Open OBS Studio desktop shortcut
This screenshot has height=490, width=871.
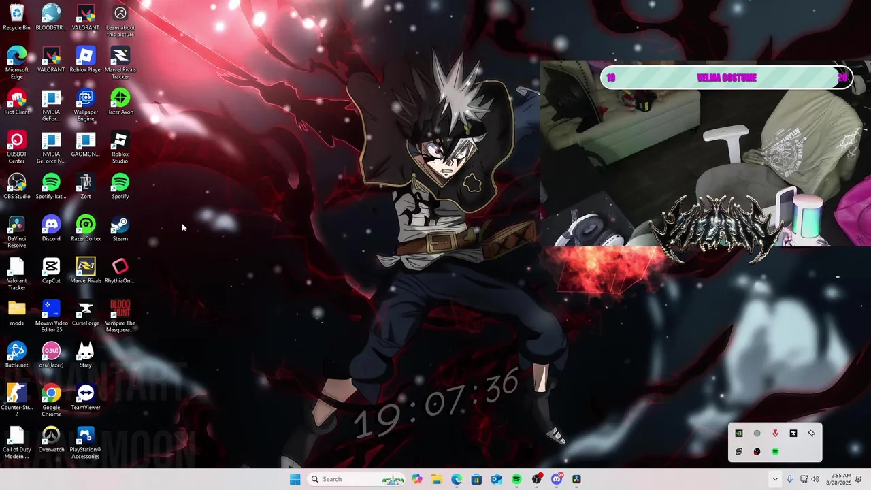[16, 186]
